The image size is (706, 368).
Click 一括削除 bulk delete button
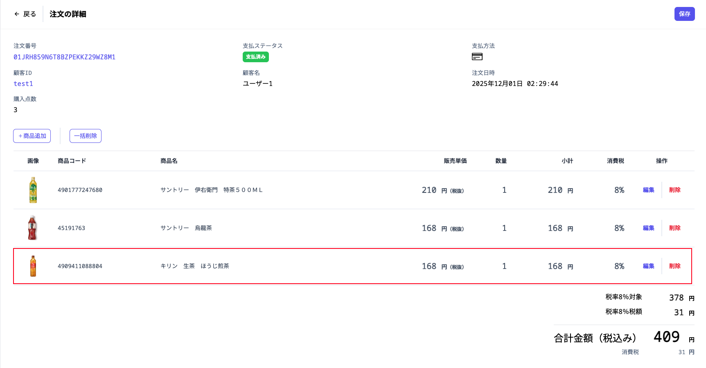coord(85,136)
